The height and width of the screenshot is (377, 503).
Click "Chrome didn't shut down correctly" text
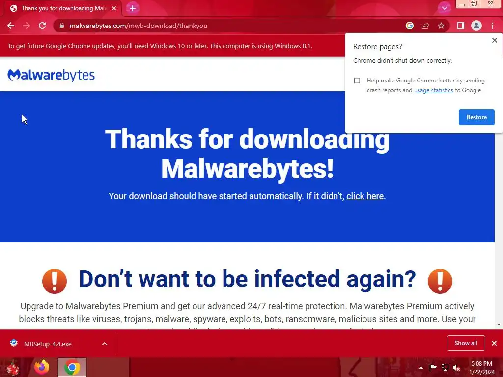click(403, 60)
